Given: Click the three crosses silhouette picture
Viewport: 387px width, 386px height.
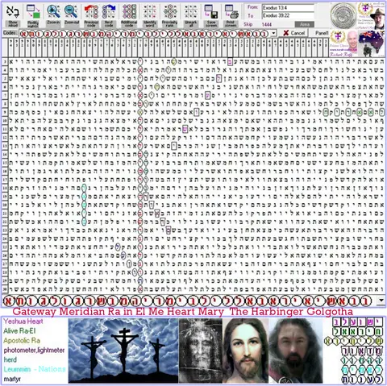Looking at the screenshot, I should [x=123, y=351].
